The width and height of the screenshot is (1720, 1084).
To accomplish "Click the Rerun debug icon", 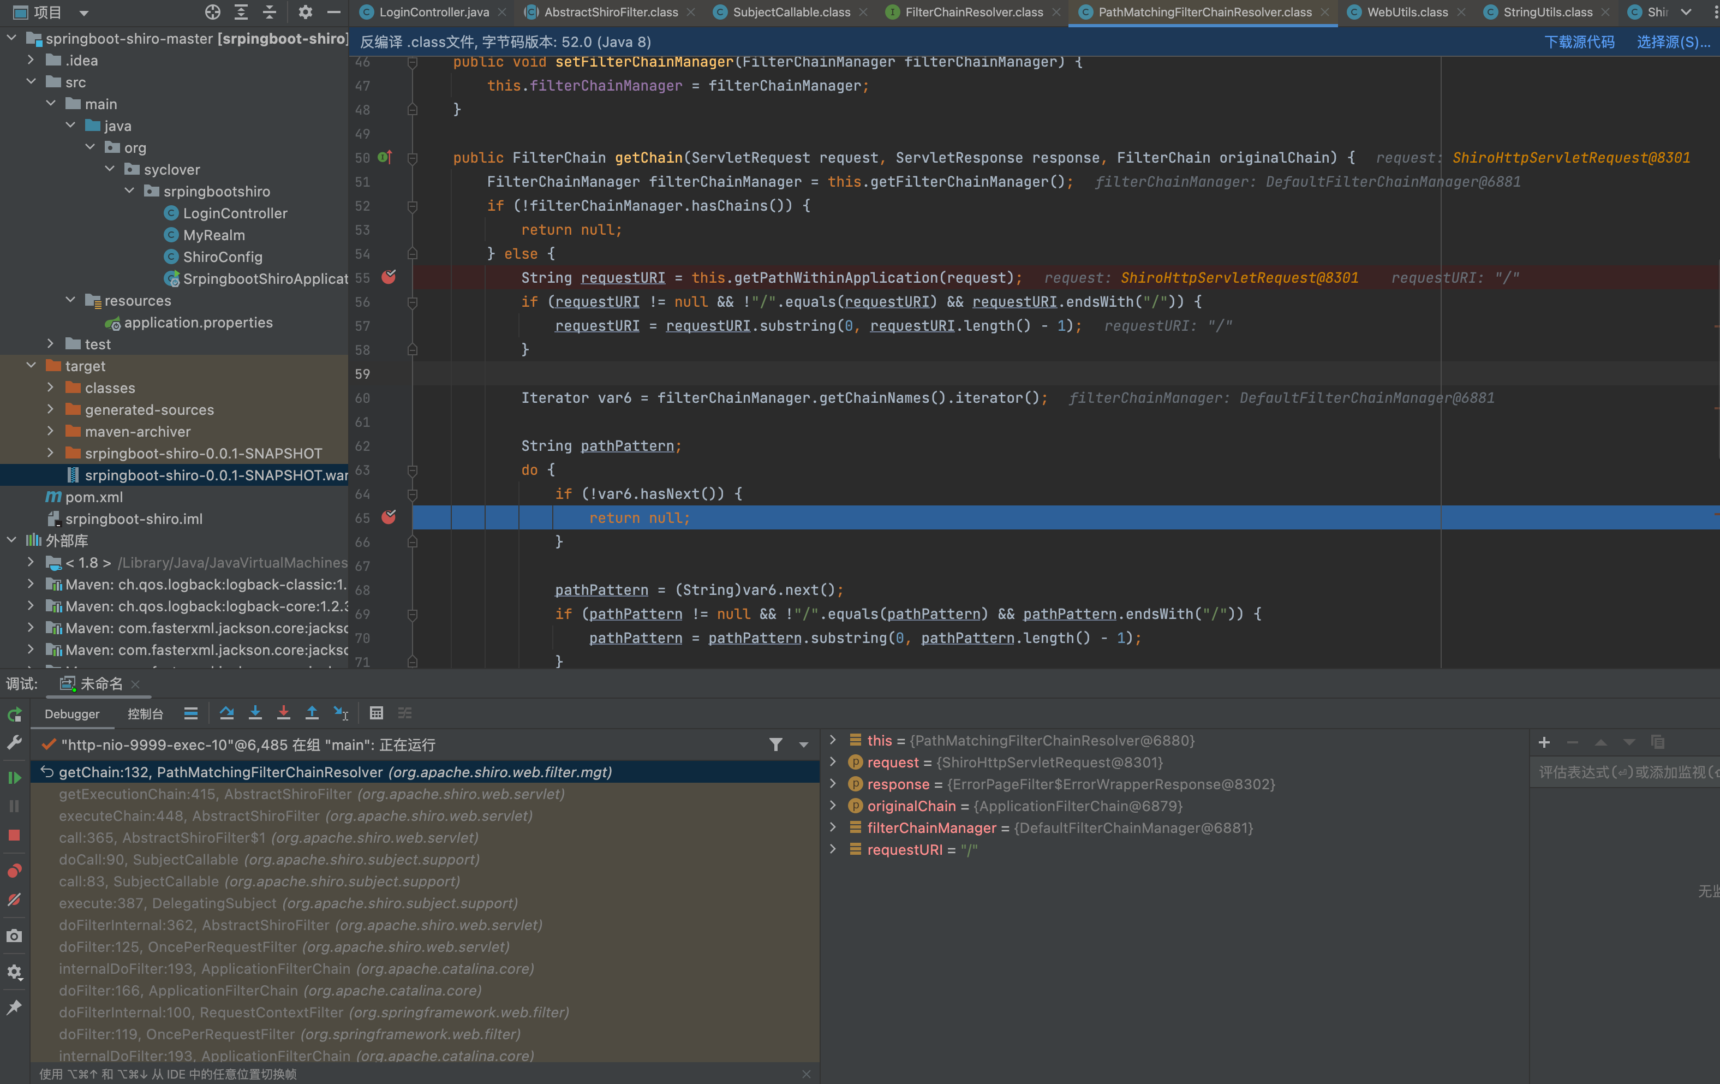I will (14, 714).
